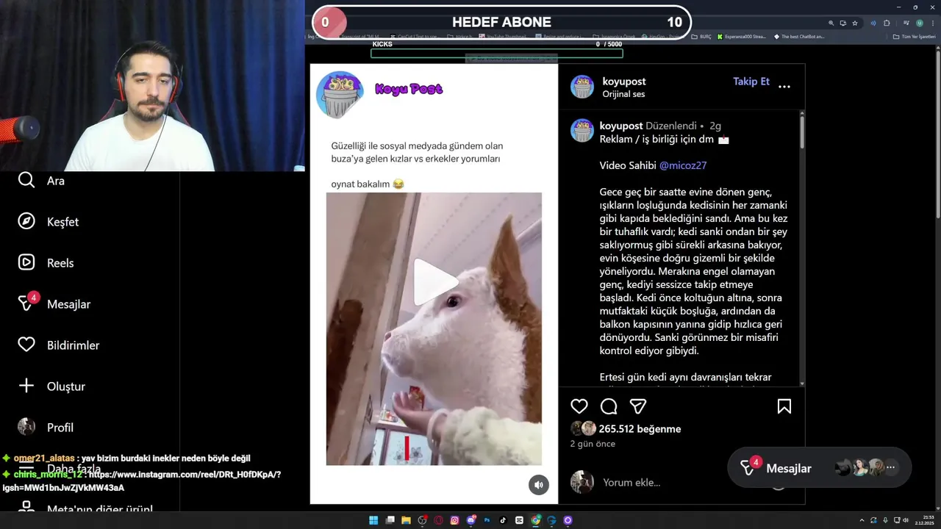Click the caption scrollbar in comments panel

pyautogui.click(x=801, y=132)
